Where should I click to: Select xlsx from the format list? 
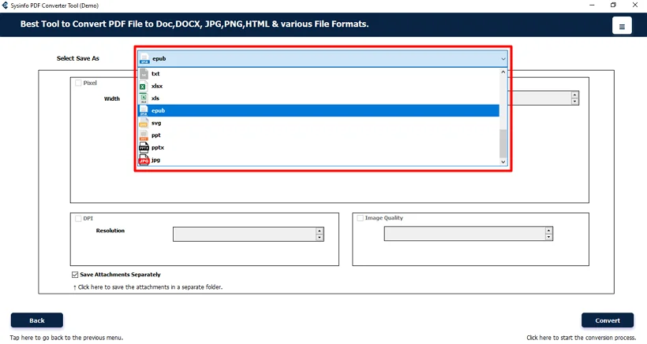click(318, 86)
